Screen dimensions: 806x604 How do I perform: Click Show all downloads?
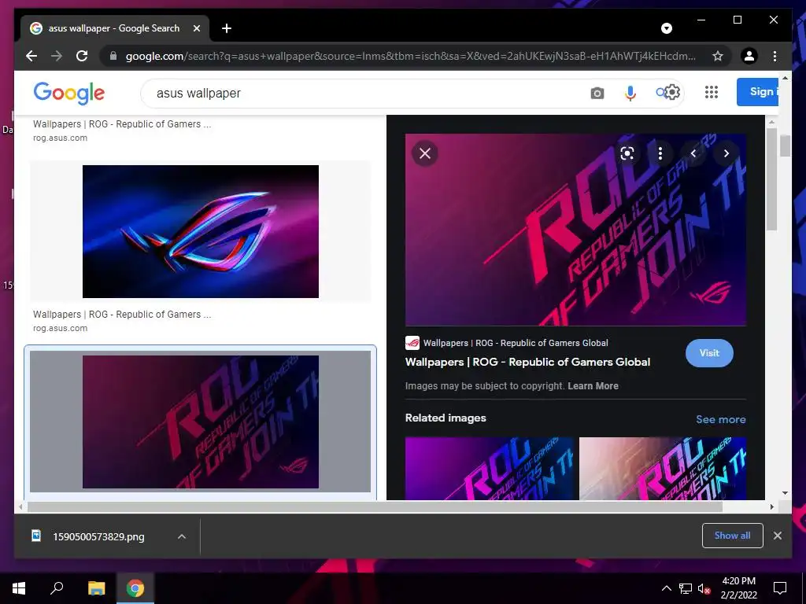[x=733, y=536]
